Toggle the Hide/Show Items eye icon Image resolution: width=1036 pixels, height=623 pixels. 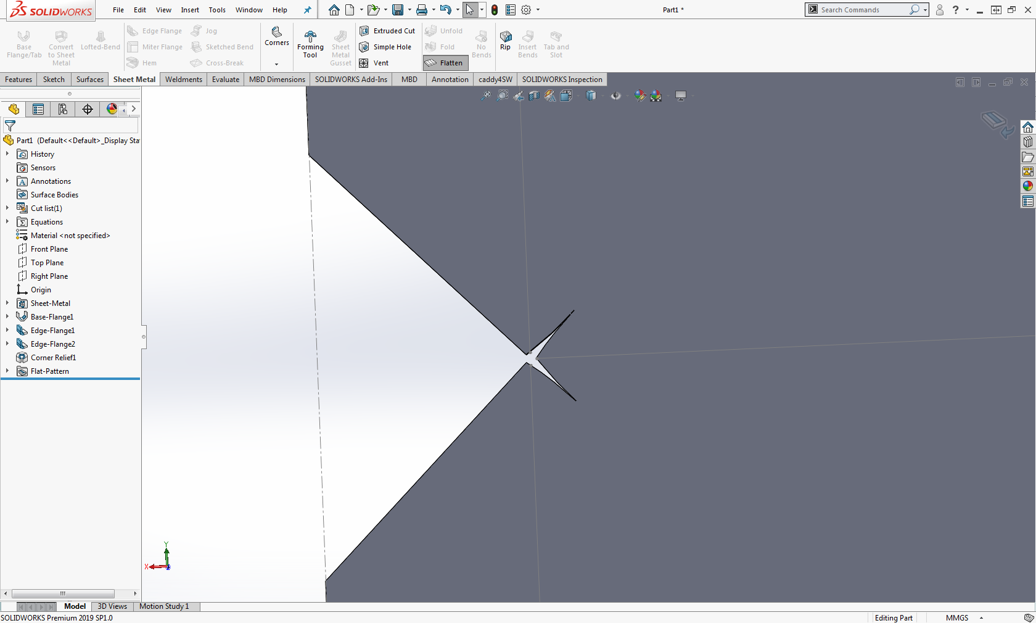(615, 96)
